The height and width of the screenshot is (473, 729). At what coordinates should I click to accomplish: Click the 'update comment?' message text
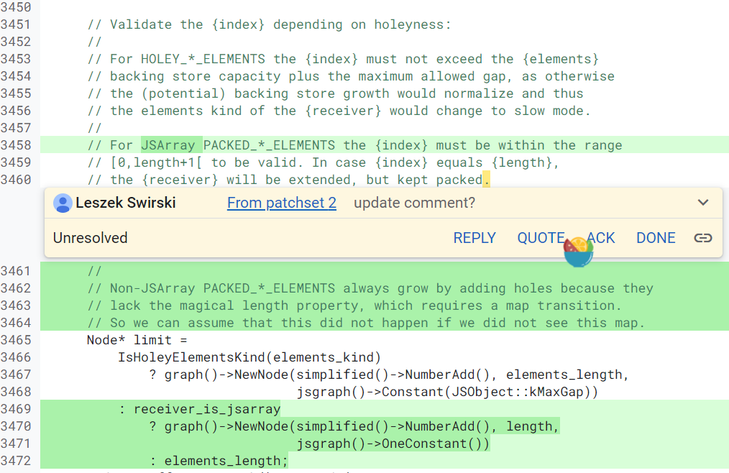pyautogui.click(x=415, y=203)
